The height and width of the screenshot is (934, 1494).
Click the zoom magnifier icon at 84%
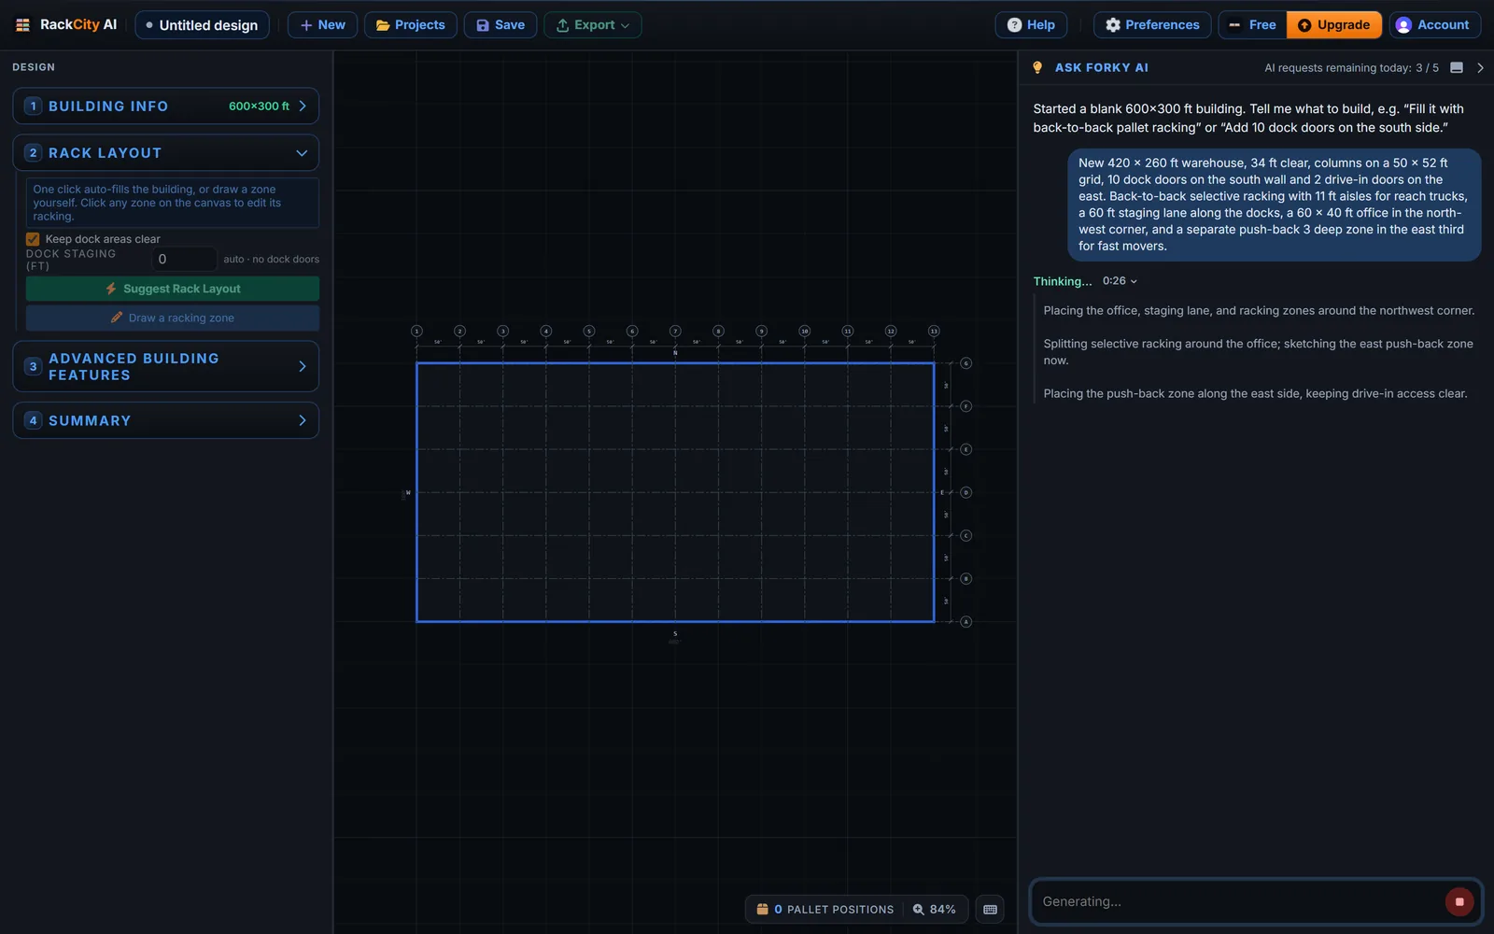919,910
